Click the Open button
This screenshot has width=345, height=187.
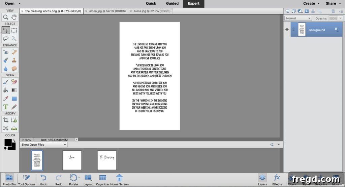point(10,3)
